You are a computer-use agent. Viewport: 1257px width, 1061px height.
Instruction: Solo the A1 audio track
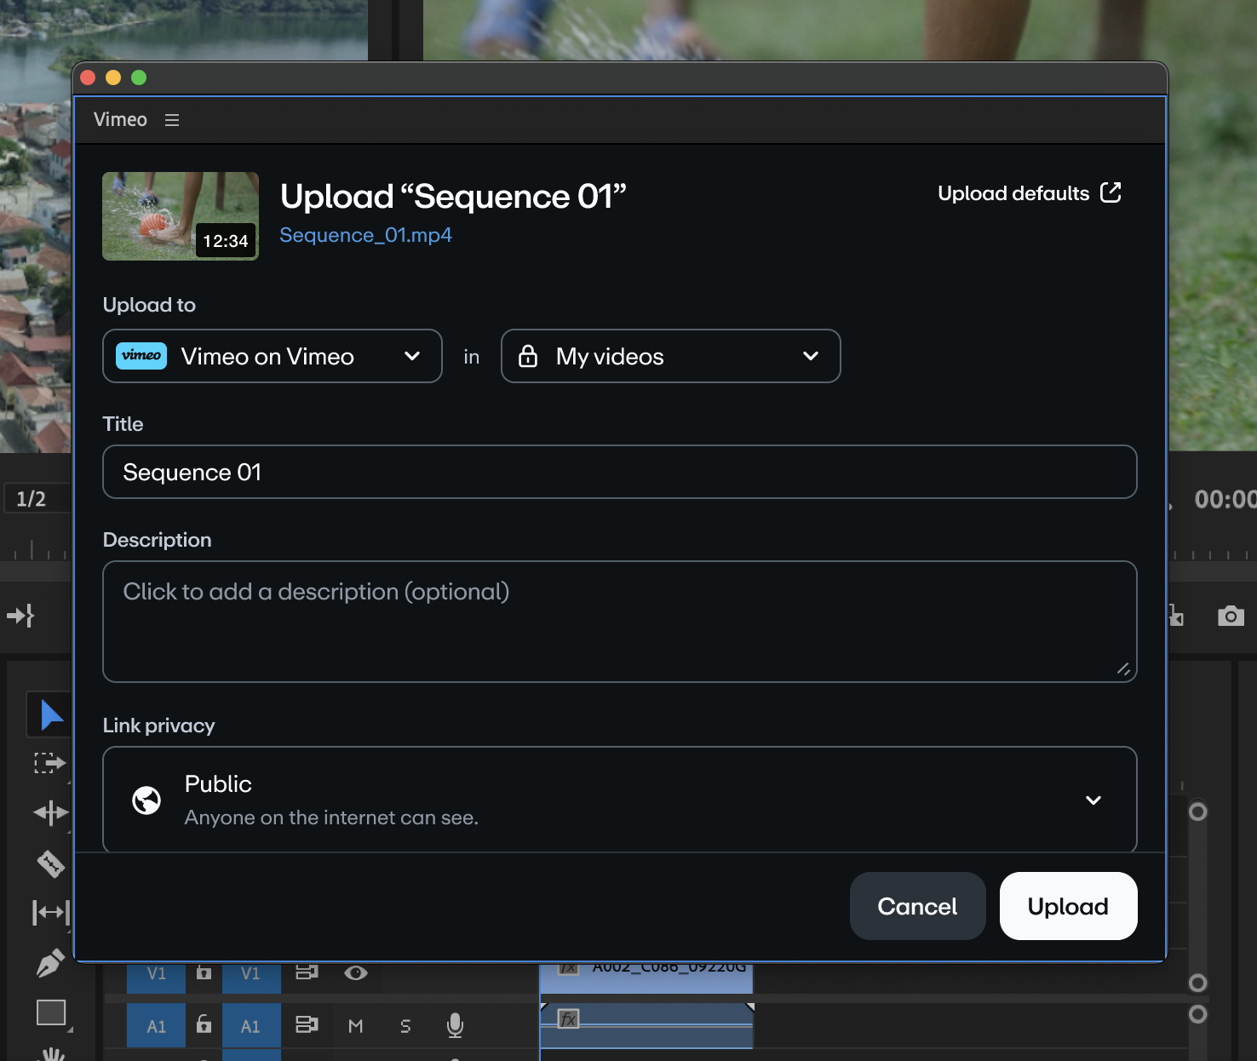405,1026
